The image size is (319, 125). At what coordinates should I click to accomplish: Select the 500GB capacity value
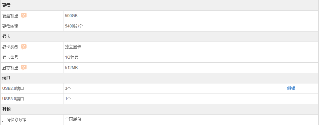71,16
